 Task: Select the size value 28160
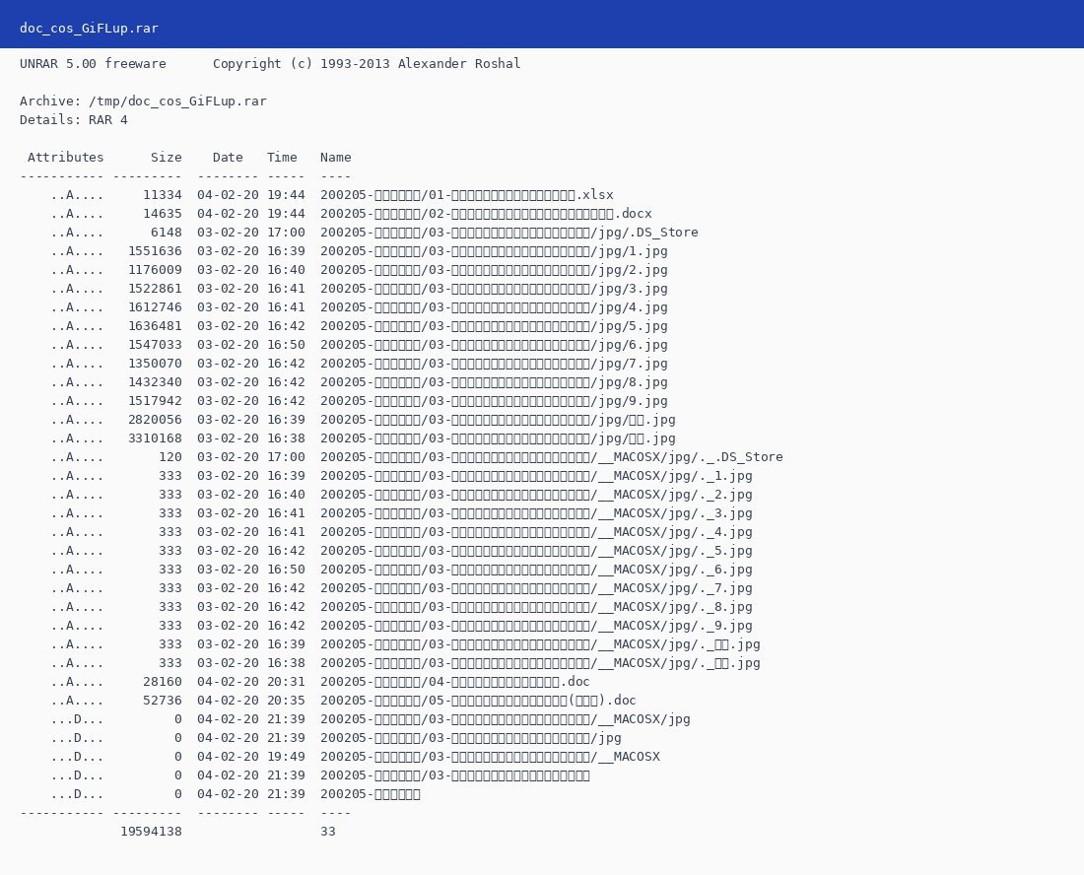point(163,682)
